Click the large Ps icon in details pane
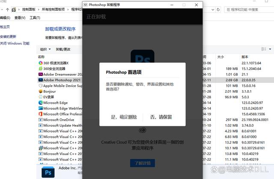This screenshot has width=274, height=179. coord(48,172)
